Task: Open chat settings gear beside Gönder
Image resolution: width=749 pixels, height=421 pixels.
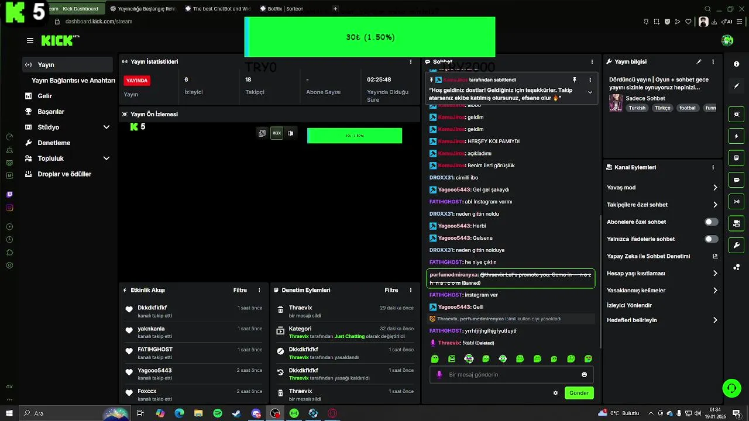Action: pyautogui.click(x=555, y=393)
